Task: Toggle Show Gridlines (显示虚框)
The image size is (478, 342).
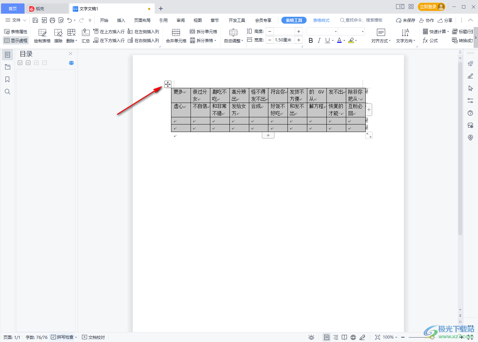Action: click(16, 40)
